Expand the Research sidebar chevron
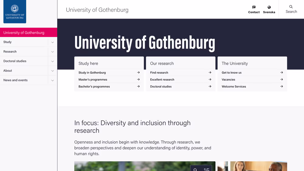This screenshot has width=304, height=171. coord(53,52)
